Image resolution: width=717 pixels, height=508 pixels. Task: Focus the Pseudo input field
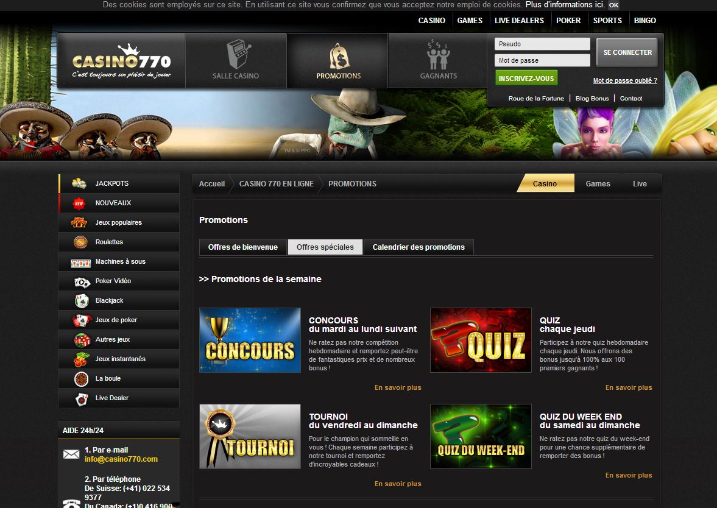click(x=542, y=44)
